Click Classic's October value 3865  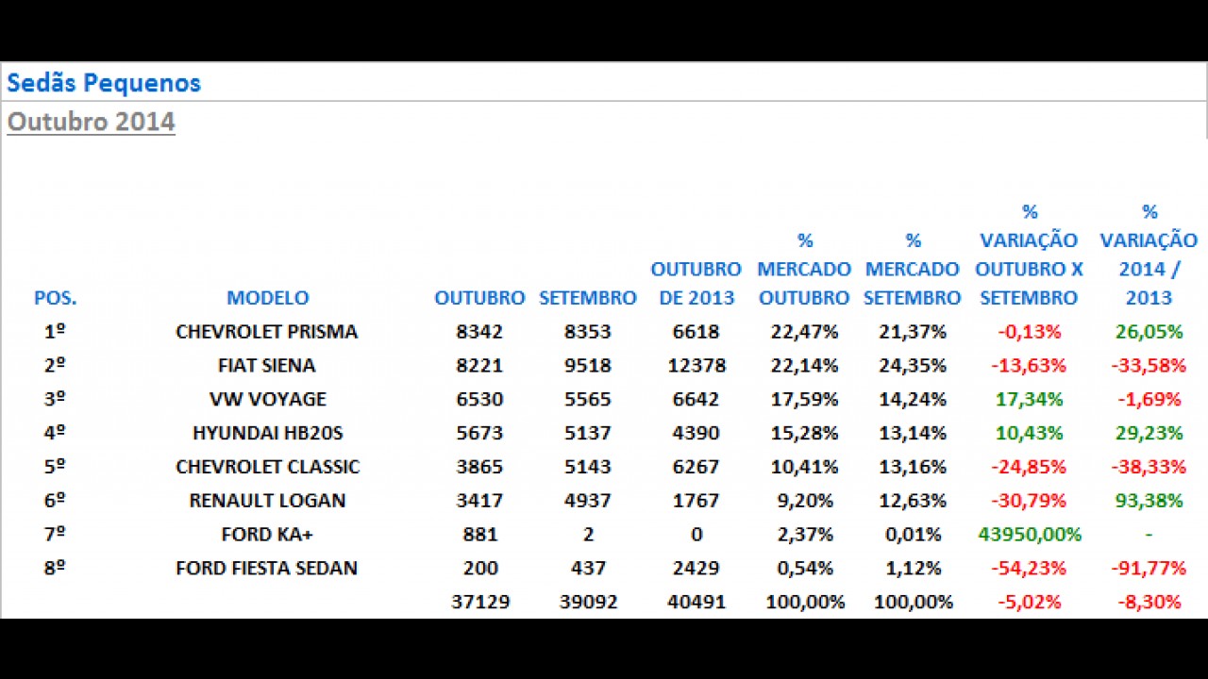coord(479,467)
